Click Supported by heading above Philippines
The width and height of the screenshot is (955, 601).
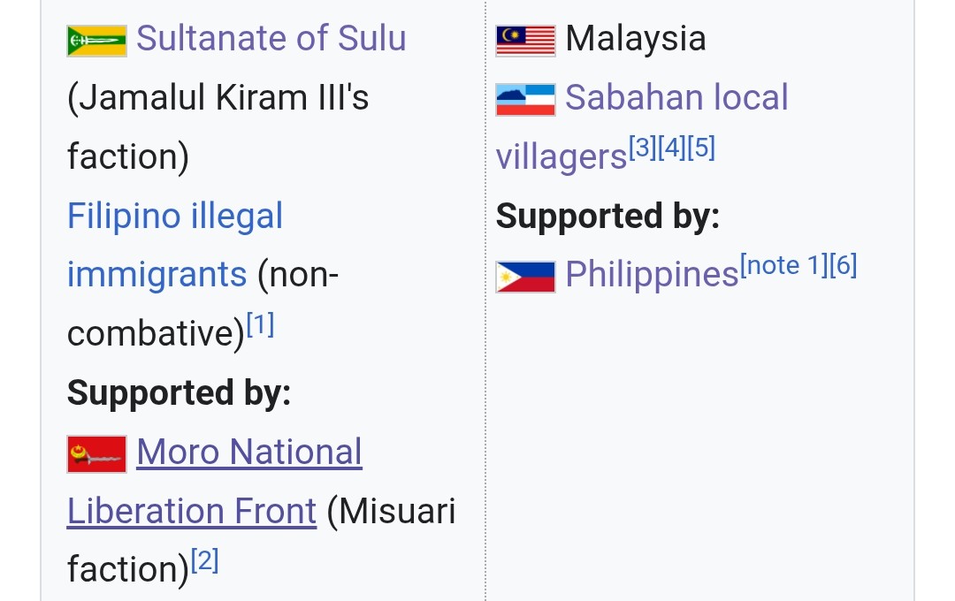coord(607,217)
